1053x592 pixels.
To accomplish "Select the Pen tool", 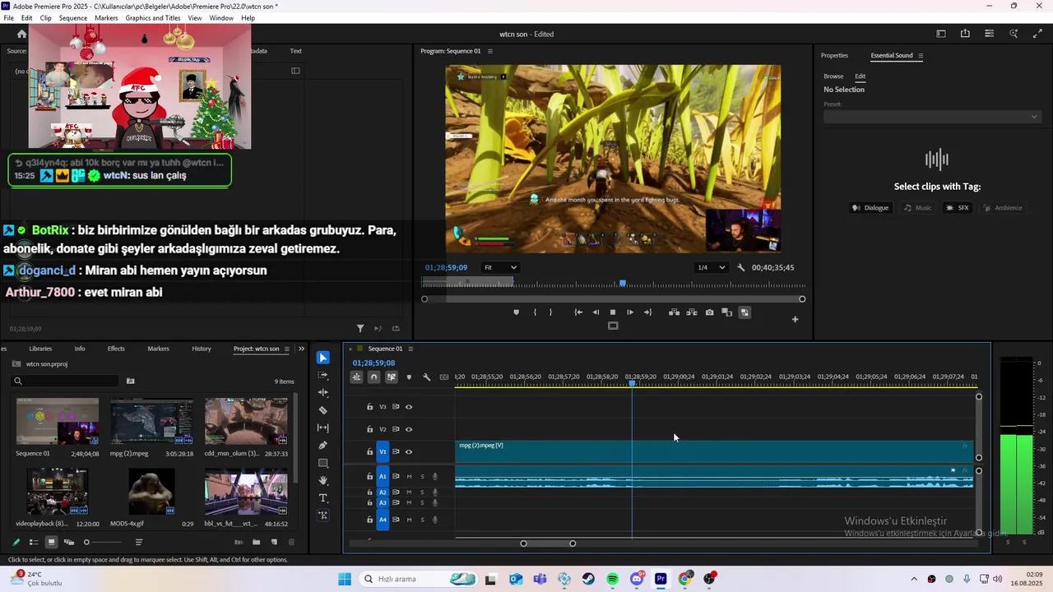I will point(323,446).
